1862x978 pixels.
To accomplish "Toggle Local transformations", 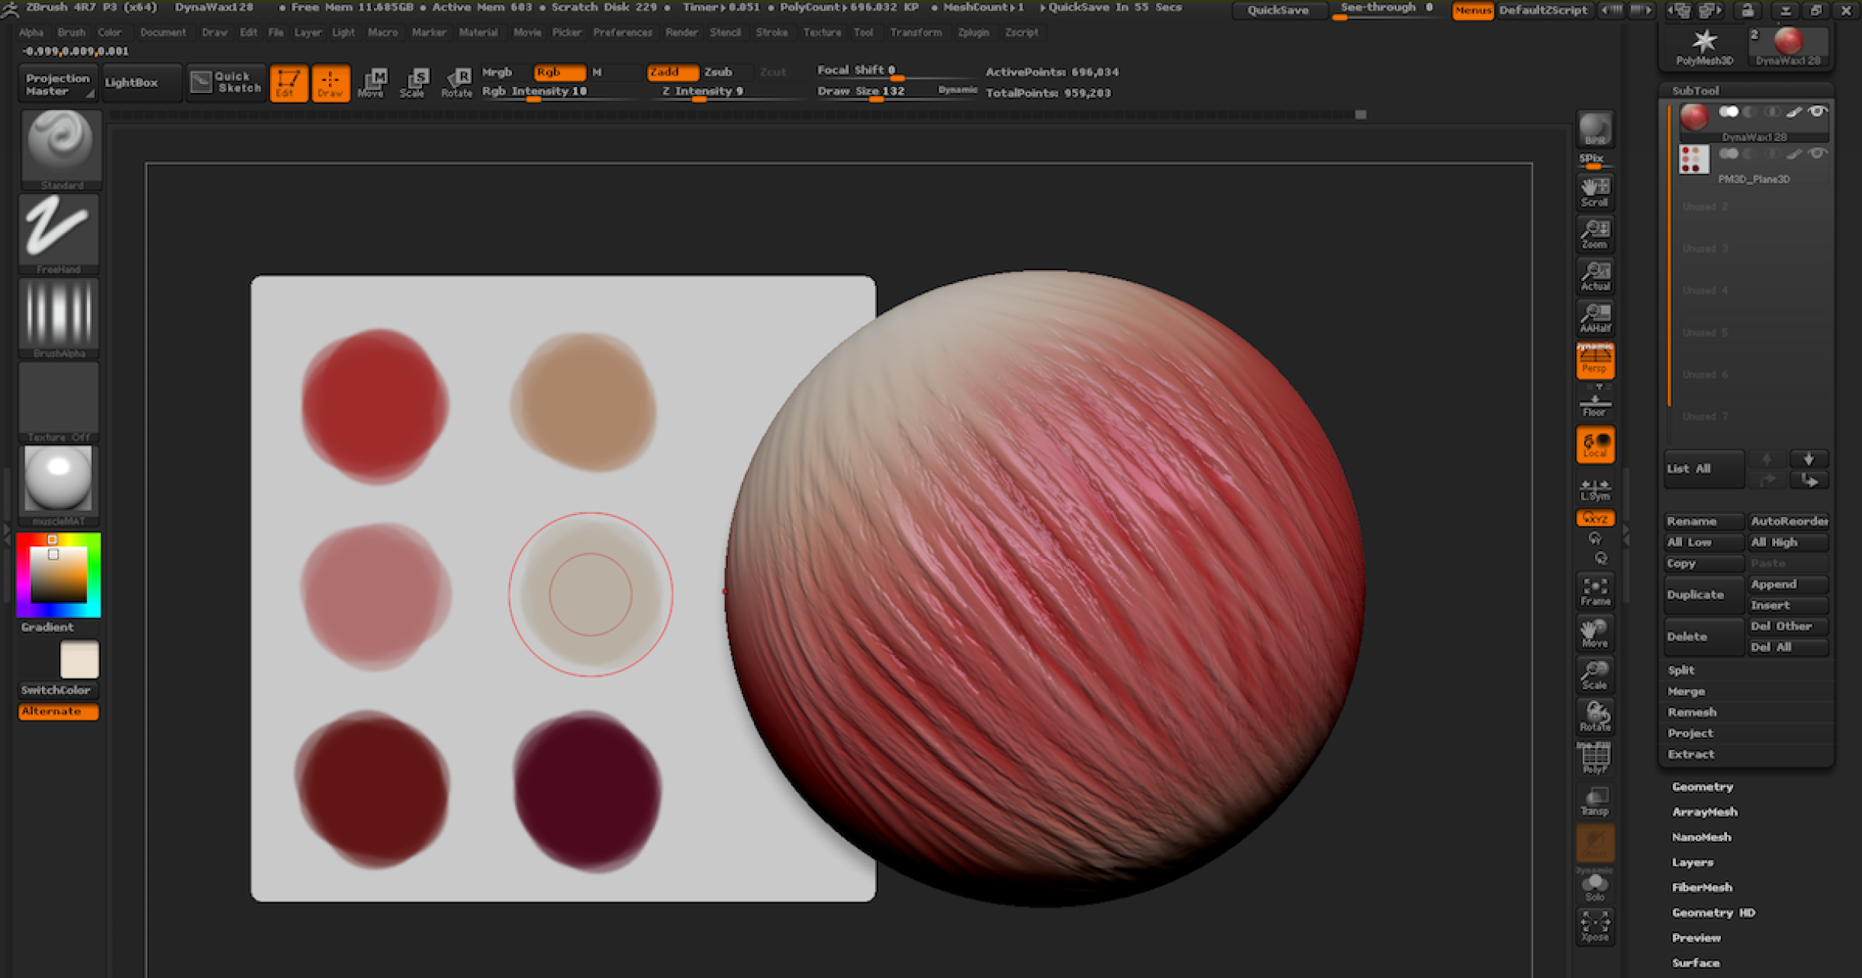I will pos(1595,444).
